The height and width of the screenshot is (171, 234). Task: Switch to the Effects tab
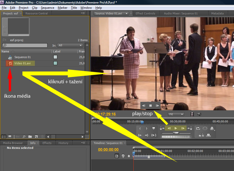47,143
